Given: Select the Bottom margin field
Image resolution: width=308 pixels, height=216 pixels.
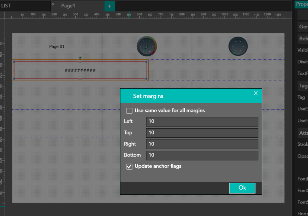Looking at the screenshot, I should point(202,155).
